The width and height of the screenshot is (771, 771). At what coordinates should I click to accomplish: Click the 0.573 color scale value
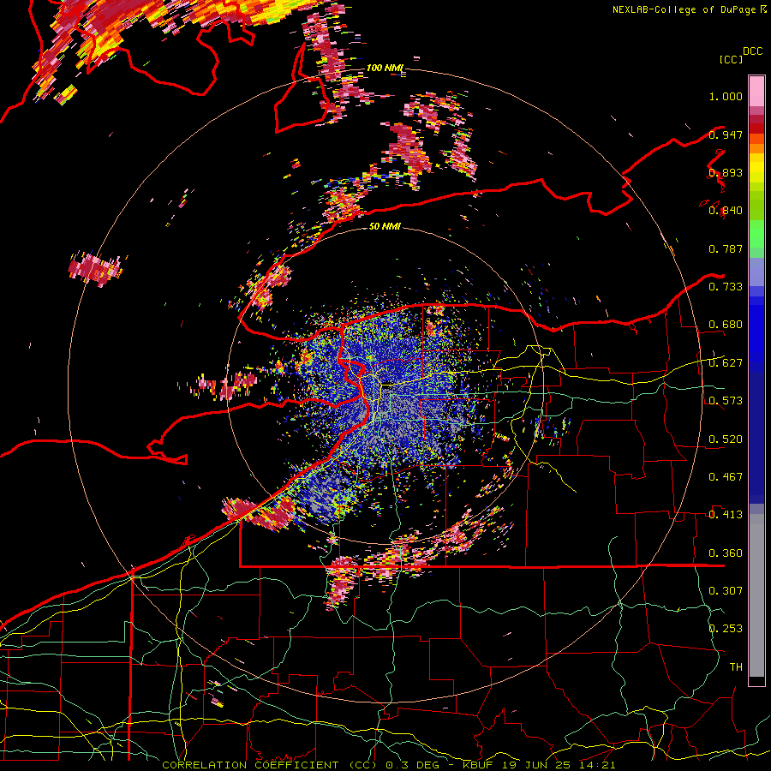tap(726, 401)
